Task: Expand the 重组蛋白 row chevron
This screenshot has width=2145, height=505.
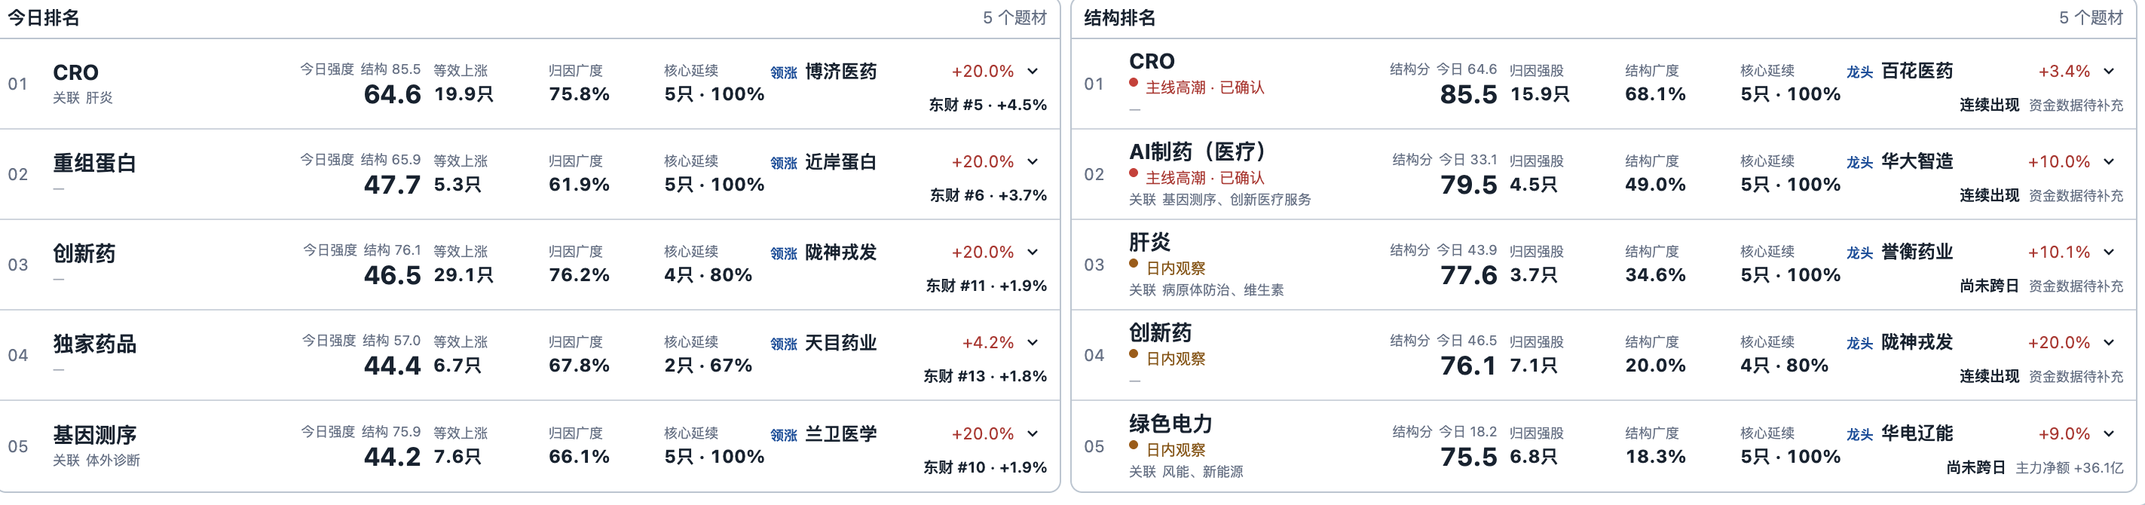Action: (1033, 161)
